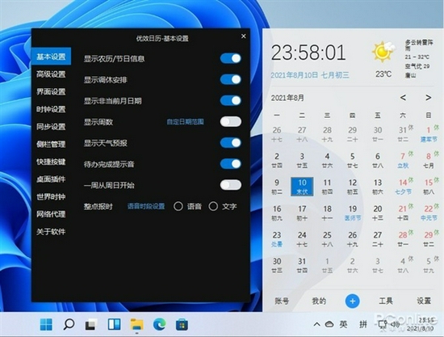Open taskbar Search magnifier
This screenshot has height=337, width=444.
(x=69, y=325)
